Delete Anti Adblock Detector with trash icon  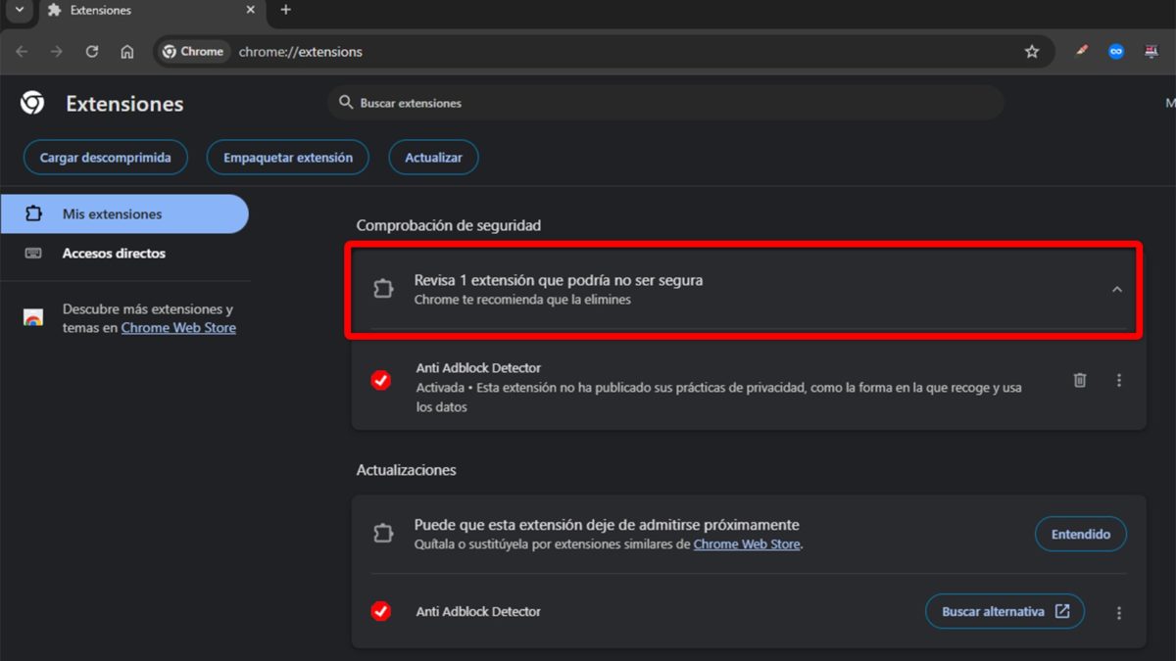click(x=1080, y=380)
